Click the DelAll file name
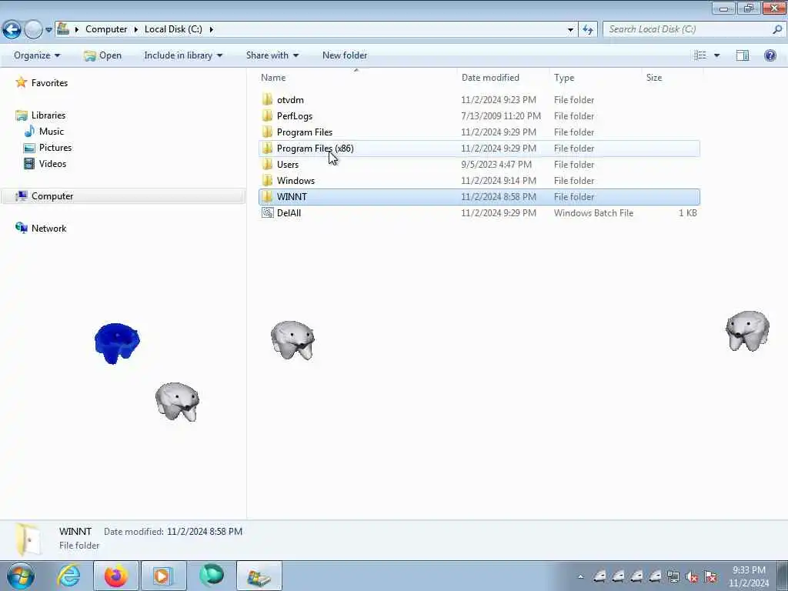The image size is (788, 591). [x=289, y=213]
